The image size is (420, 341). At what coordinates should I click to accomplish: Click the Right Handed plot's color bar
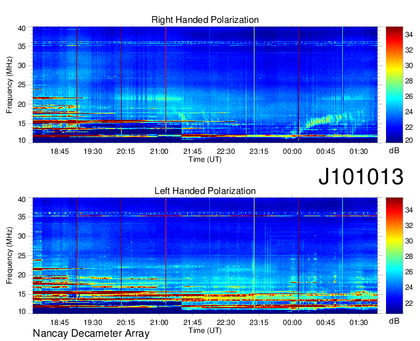coord(394,85)
